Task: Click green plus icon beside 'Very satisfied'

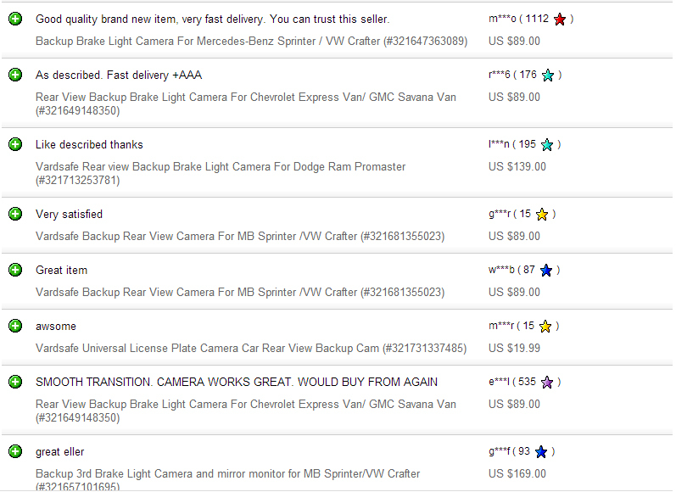Action: [15, 214]
